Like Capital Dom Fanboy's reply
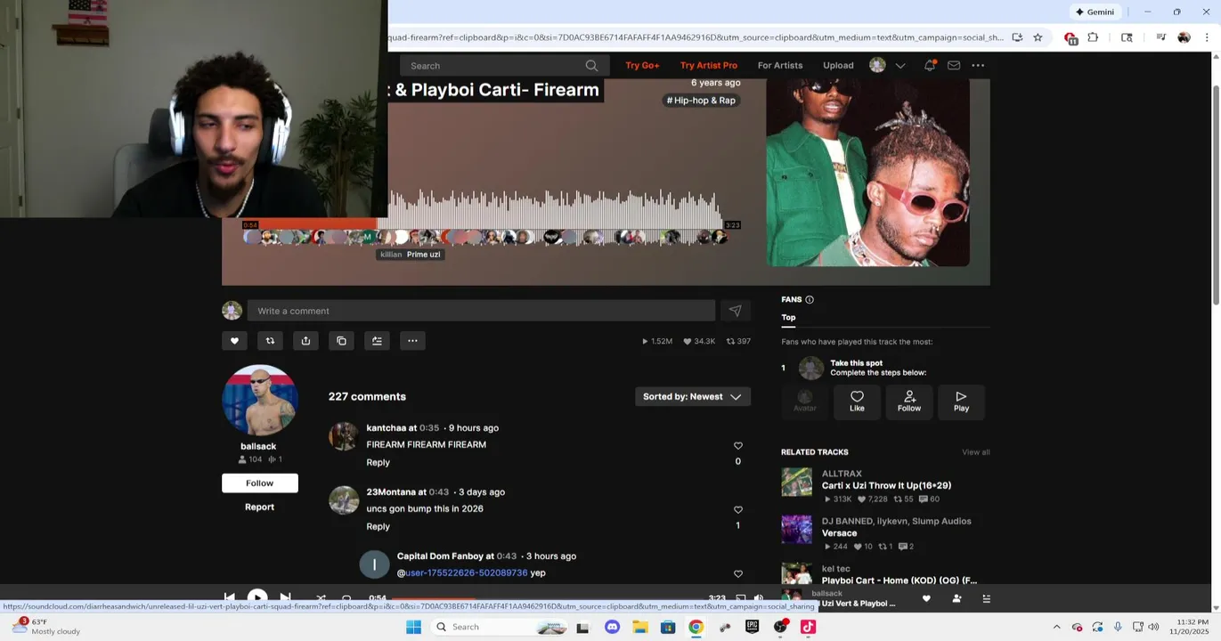The width and height of the screenshot is (1221, 641). point(737,574)
